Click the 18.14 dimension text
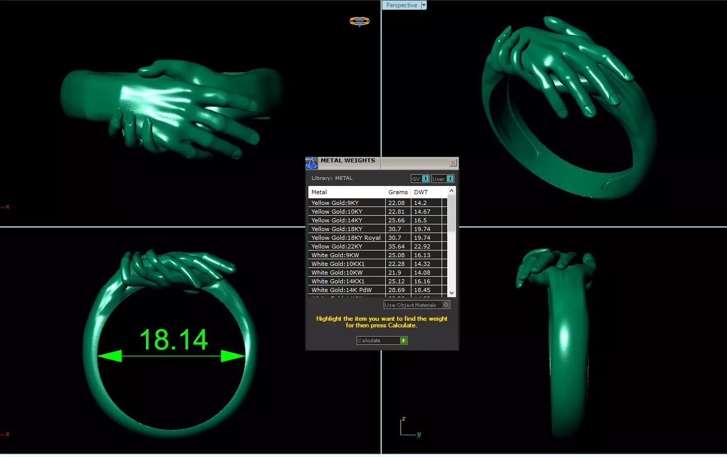Screen dimensions: 727x457 (174, 340)
